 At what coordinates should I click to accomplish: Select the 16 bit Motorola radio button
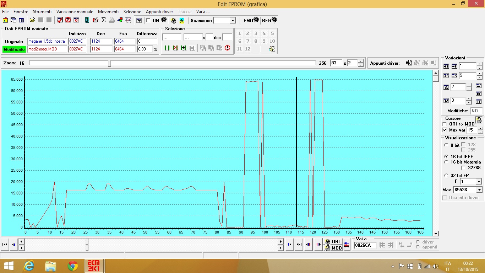pyautogui.click(x=446, y=162)
